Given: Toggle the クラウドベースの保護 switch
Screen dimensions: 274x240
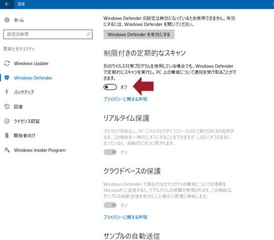Looking at the screenshot, I should [x=110, y=205].
